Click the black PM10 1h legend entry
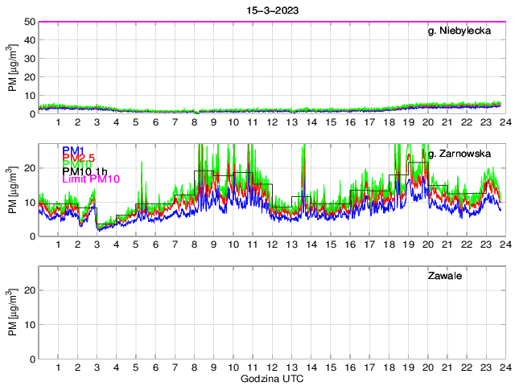The width and height of the screenshot is (515, 386). point(84,170)
